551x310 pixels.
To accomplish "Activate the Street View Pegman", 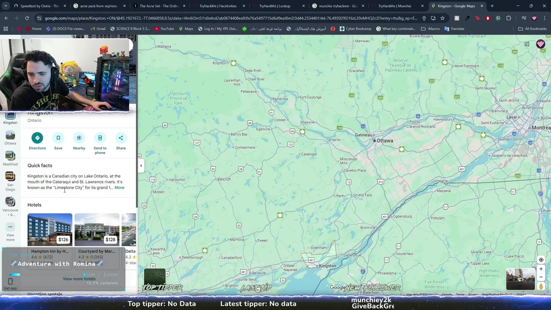I will click(x=541, y=286).
